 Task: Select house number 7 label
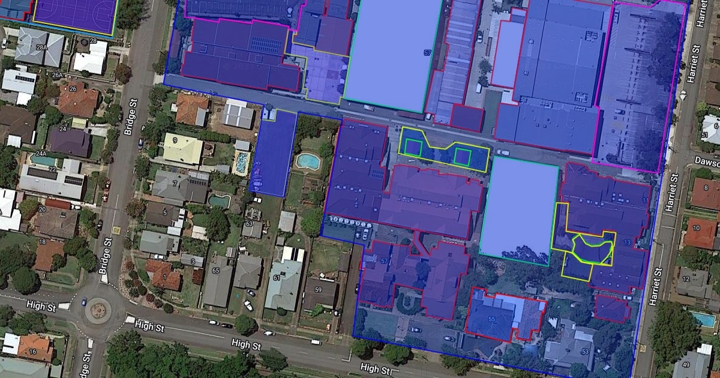point(175,183)
